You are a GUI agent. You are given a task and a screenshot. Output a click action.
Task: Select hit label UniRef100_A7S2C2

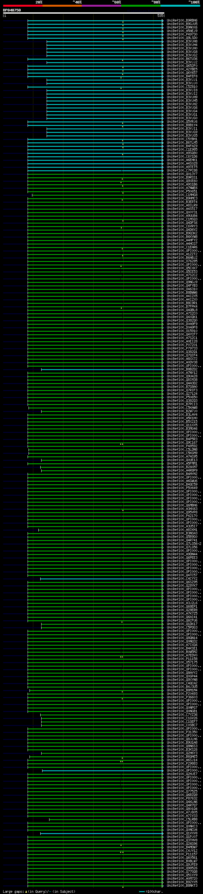pos(182,275)
